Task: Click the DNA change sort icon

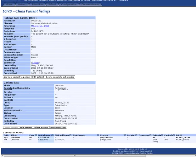Action: click(x=53, y=135)
